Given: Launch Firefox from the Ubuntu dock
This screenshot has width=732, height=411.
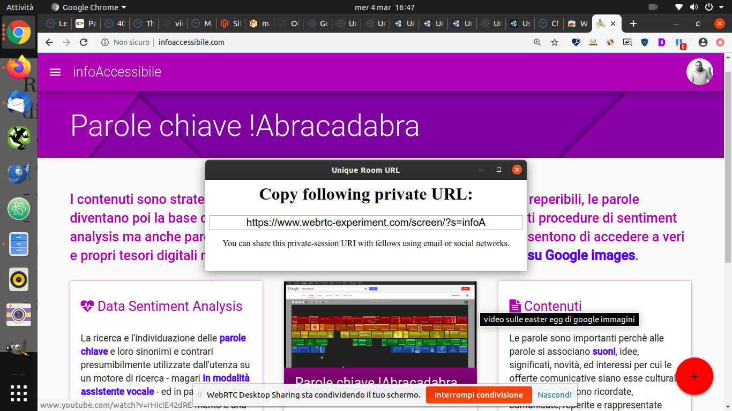Looking at the screenshot, I should (19, 67).
